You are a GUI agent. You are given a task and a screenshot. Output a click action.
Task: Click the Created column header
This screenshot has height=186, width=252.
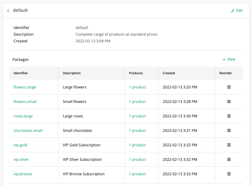(169, 73)
